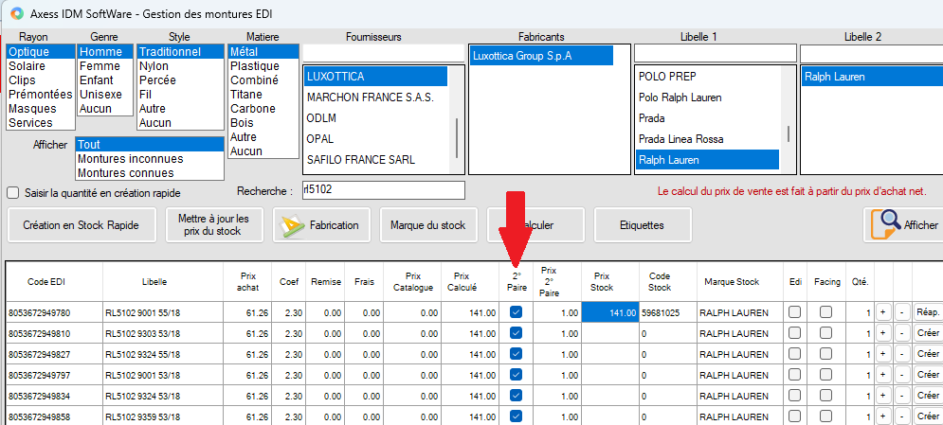Select 'Solaire' in the Rayon list
Image resolution: width=943 pixels, height=425 pixels.
click(27, 66)
